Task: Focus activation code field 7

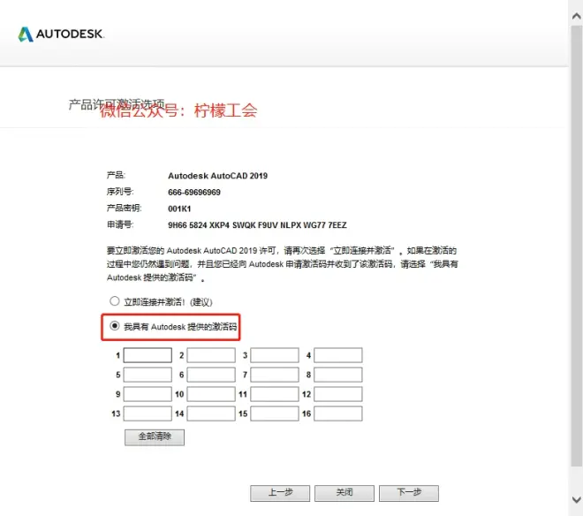Action: click(x=275, y=375)
